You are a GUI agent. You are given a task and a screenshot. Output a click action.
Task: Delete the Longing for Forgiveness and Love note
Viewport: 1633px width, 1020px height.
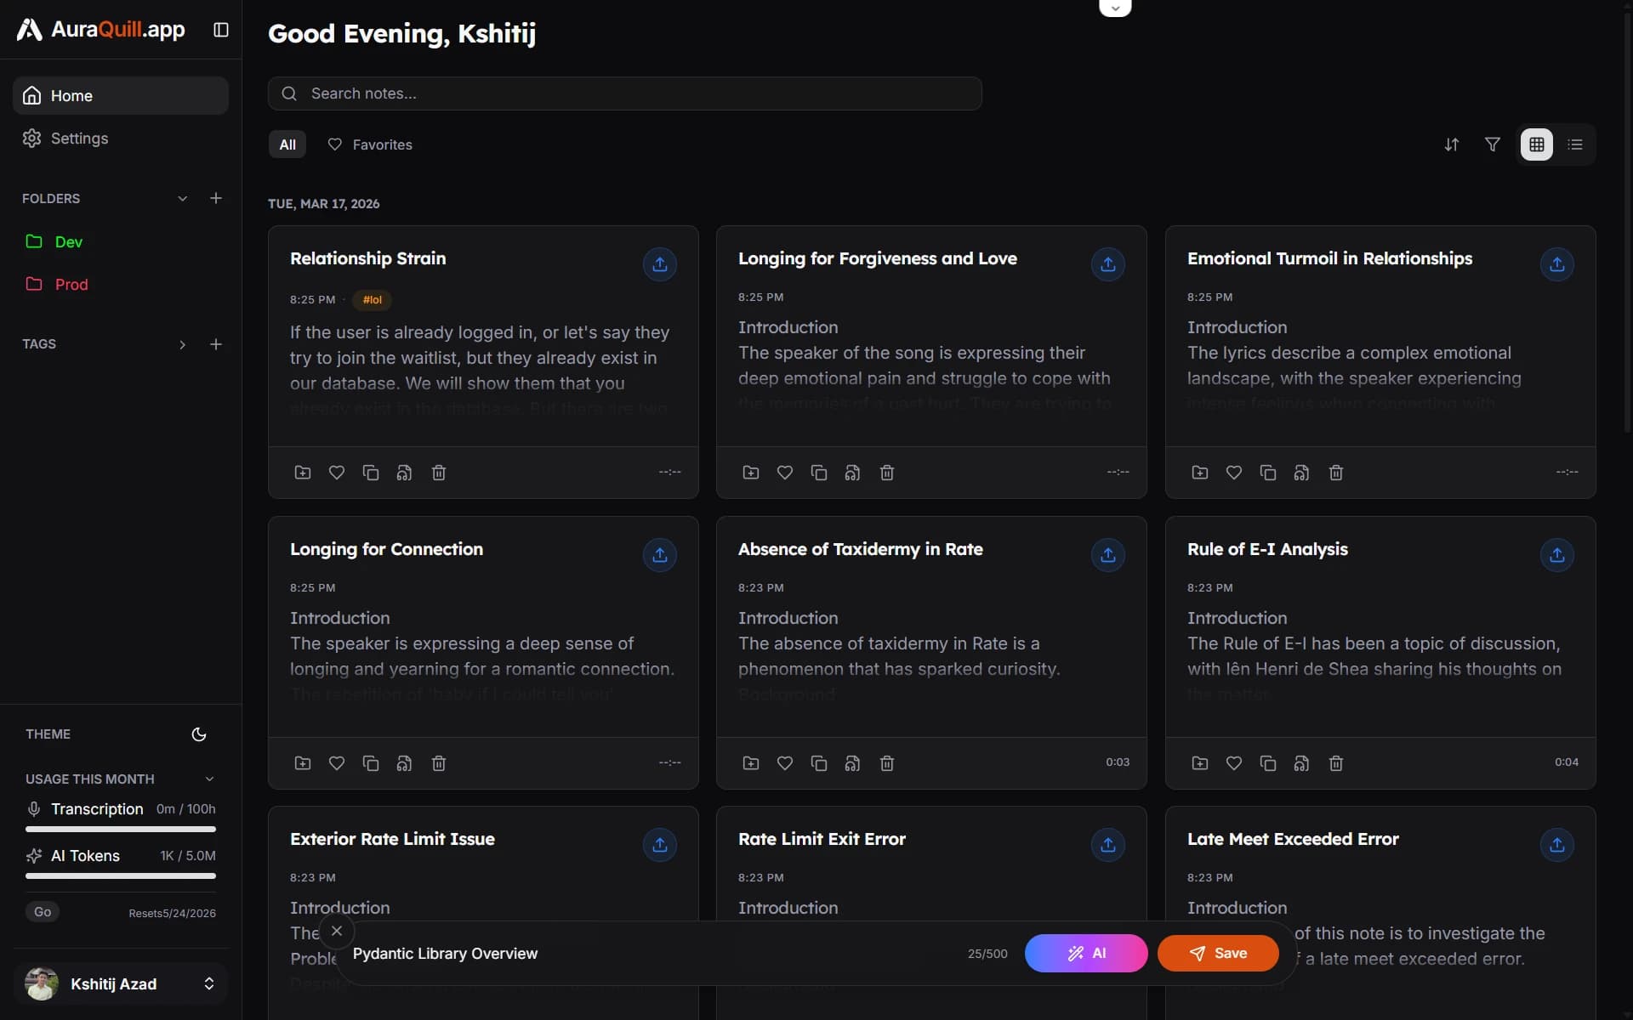tap(887, 473)
